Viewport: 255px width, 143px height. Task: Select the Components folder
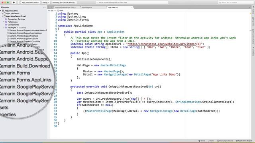pos(13,25)
